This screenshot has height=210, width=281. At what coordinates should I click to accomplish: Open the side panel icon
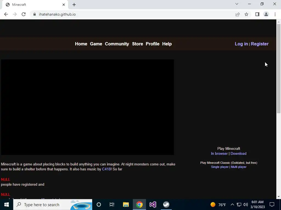pyautogui.click(x=257, y=14)
